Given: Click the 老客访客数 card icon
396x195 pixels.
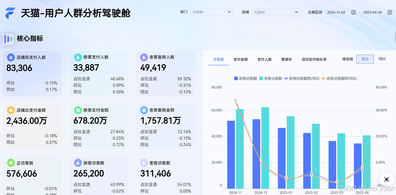Looking at the screenshot, I should 144,163.
